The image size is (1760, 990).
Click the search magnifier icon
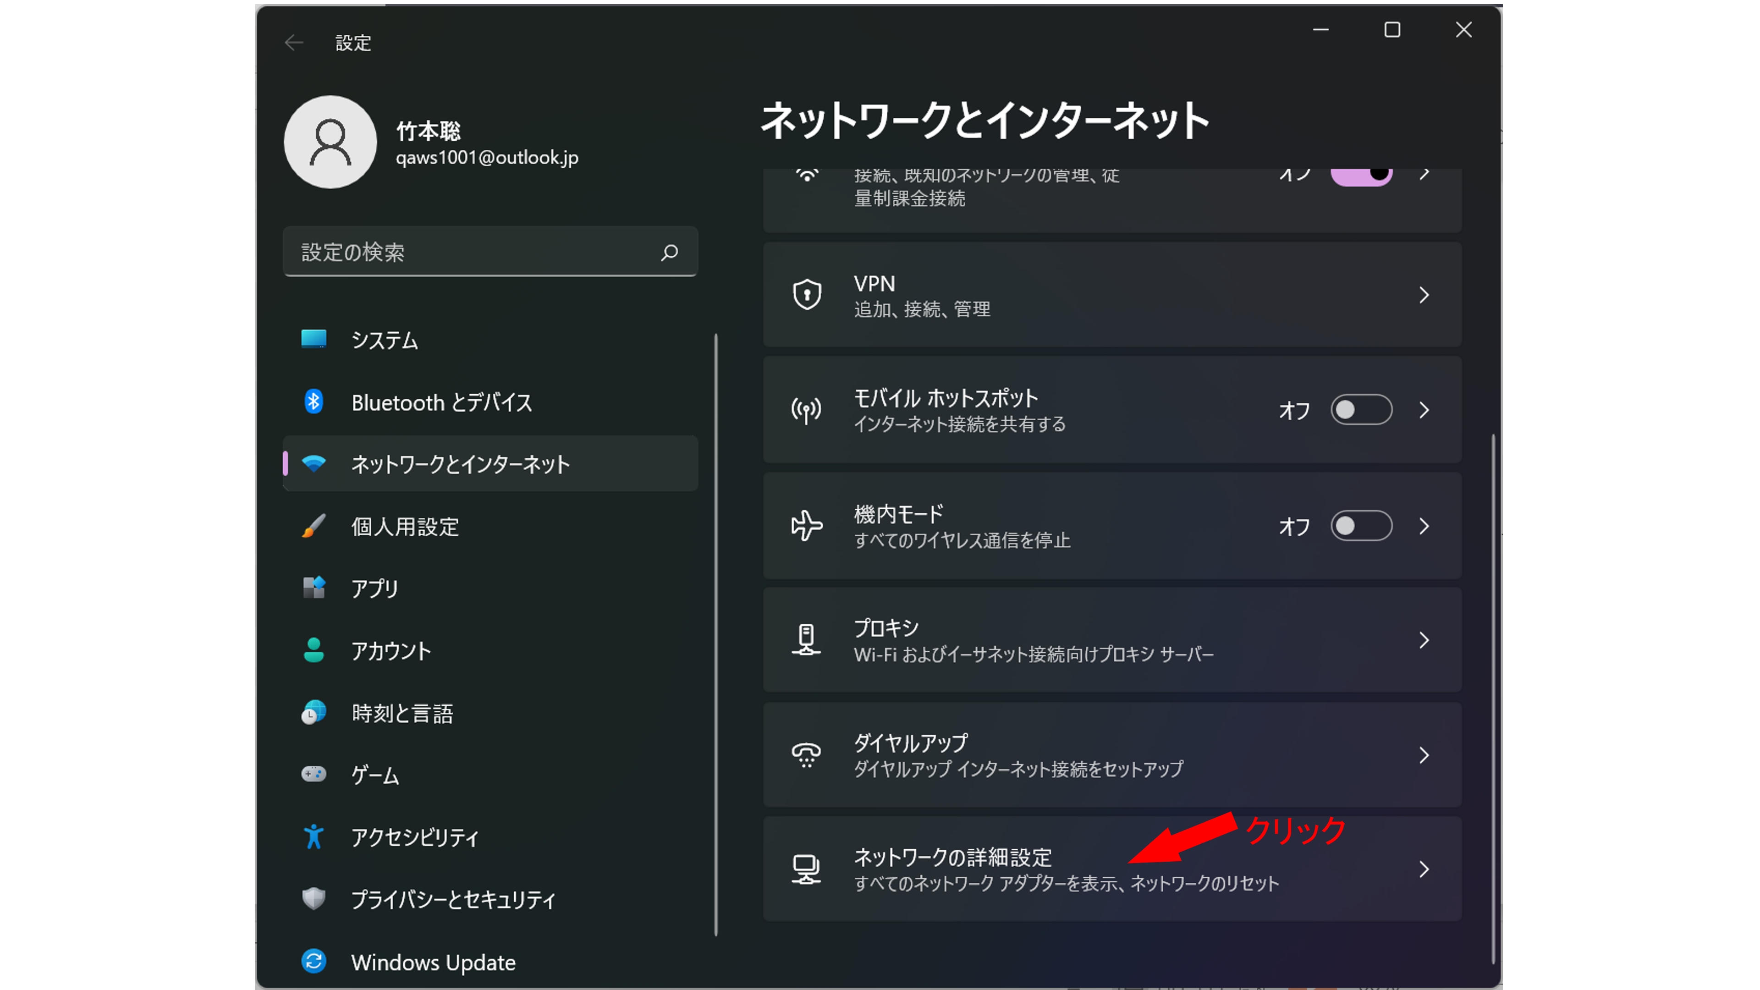tap(669, 252)
